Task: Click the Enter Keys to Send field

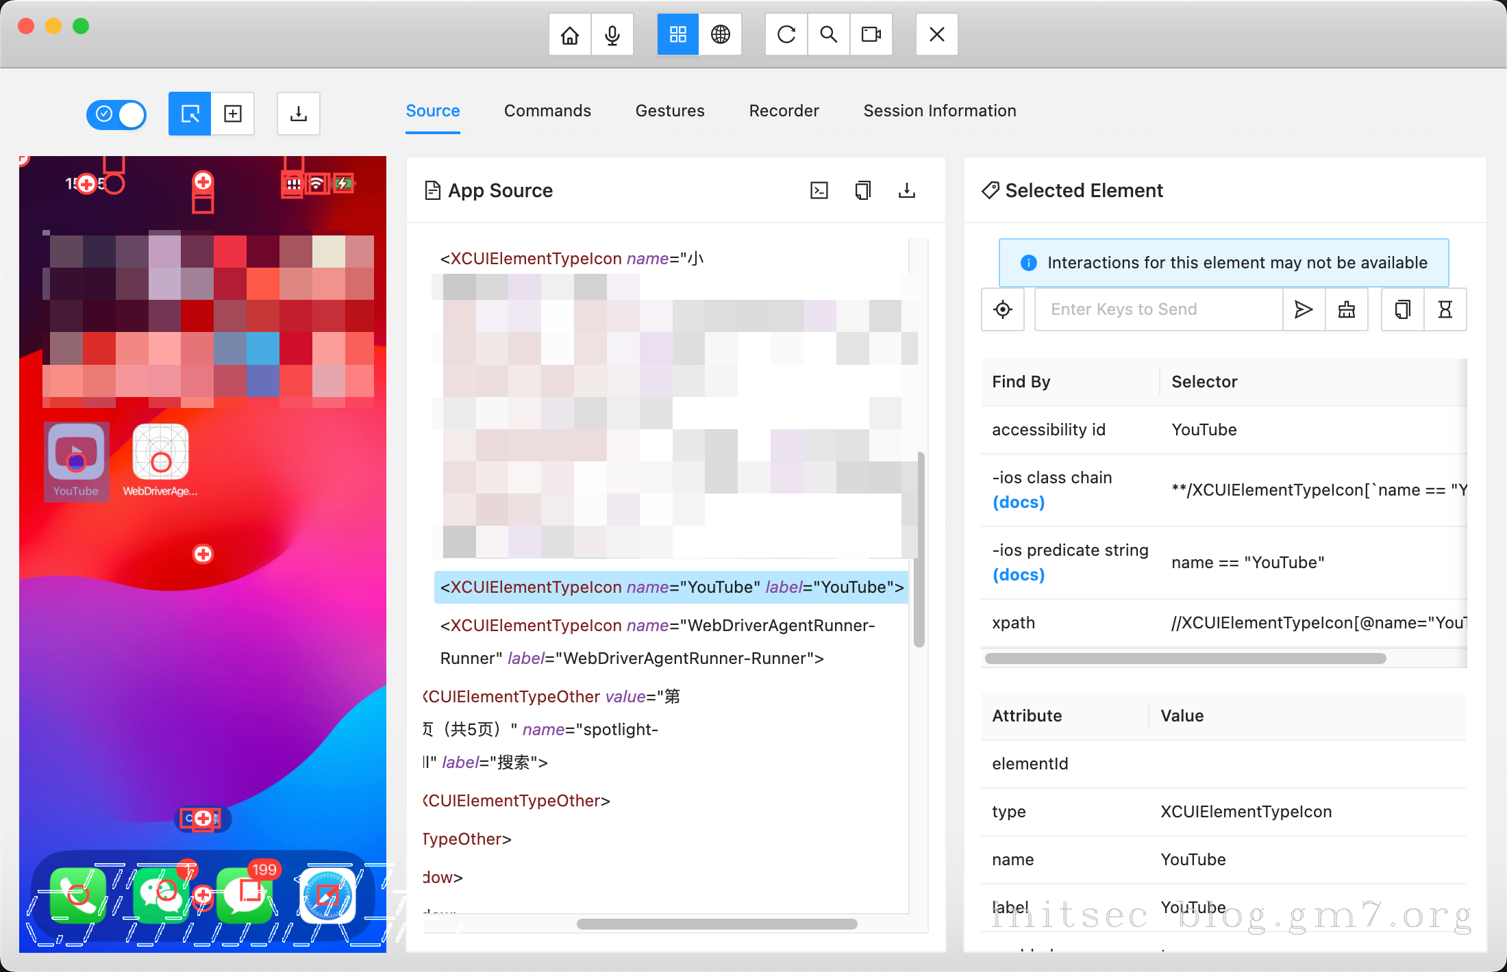Action: [1158, 309]
